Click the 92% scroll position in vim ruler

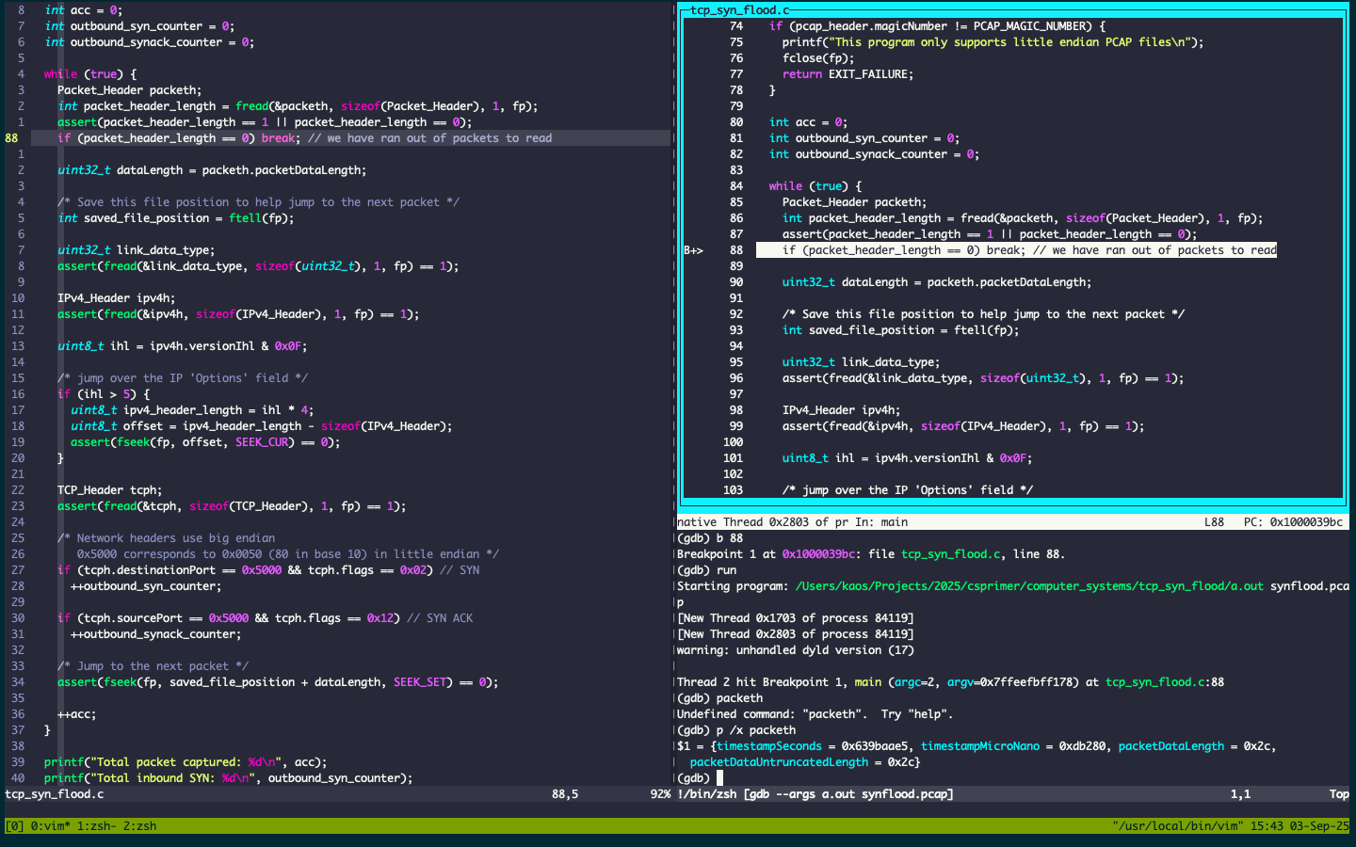660,794
